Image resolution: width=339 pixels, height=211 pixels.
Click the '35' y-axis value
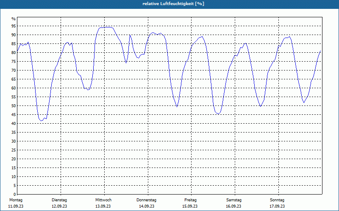(14, 133)
